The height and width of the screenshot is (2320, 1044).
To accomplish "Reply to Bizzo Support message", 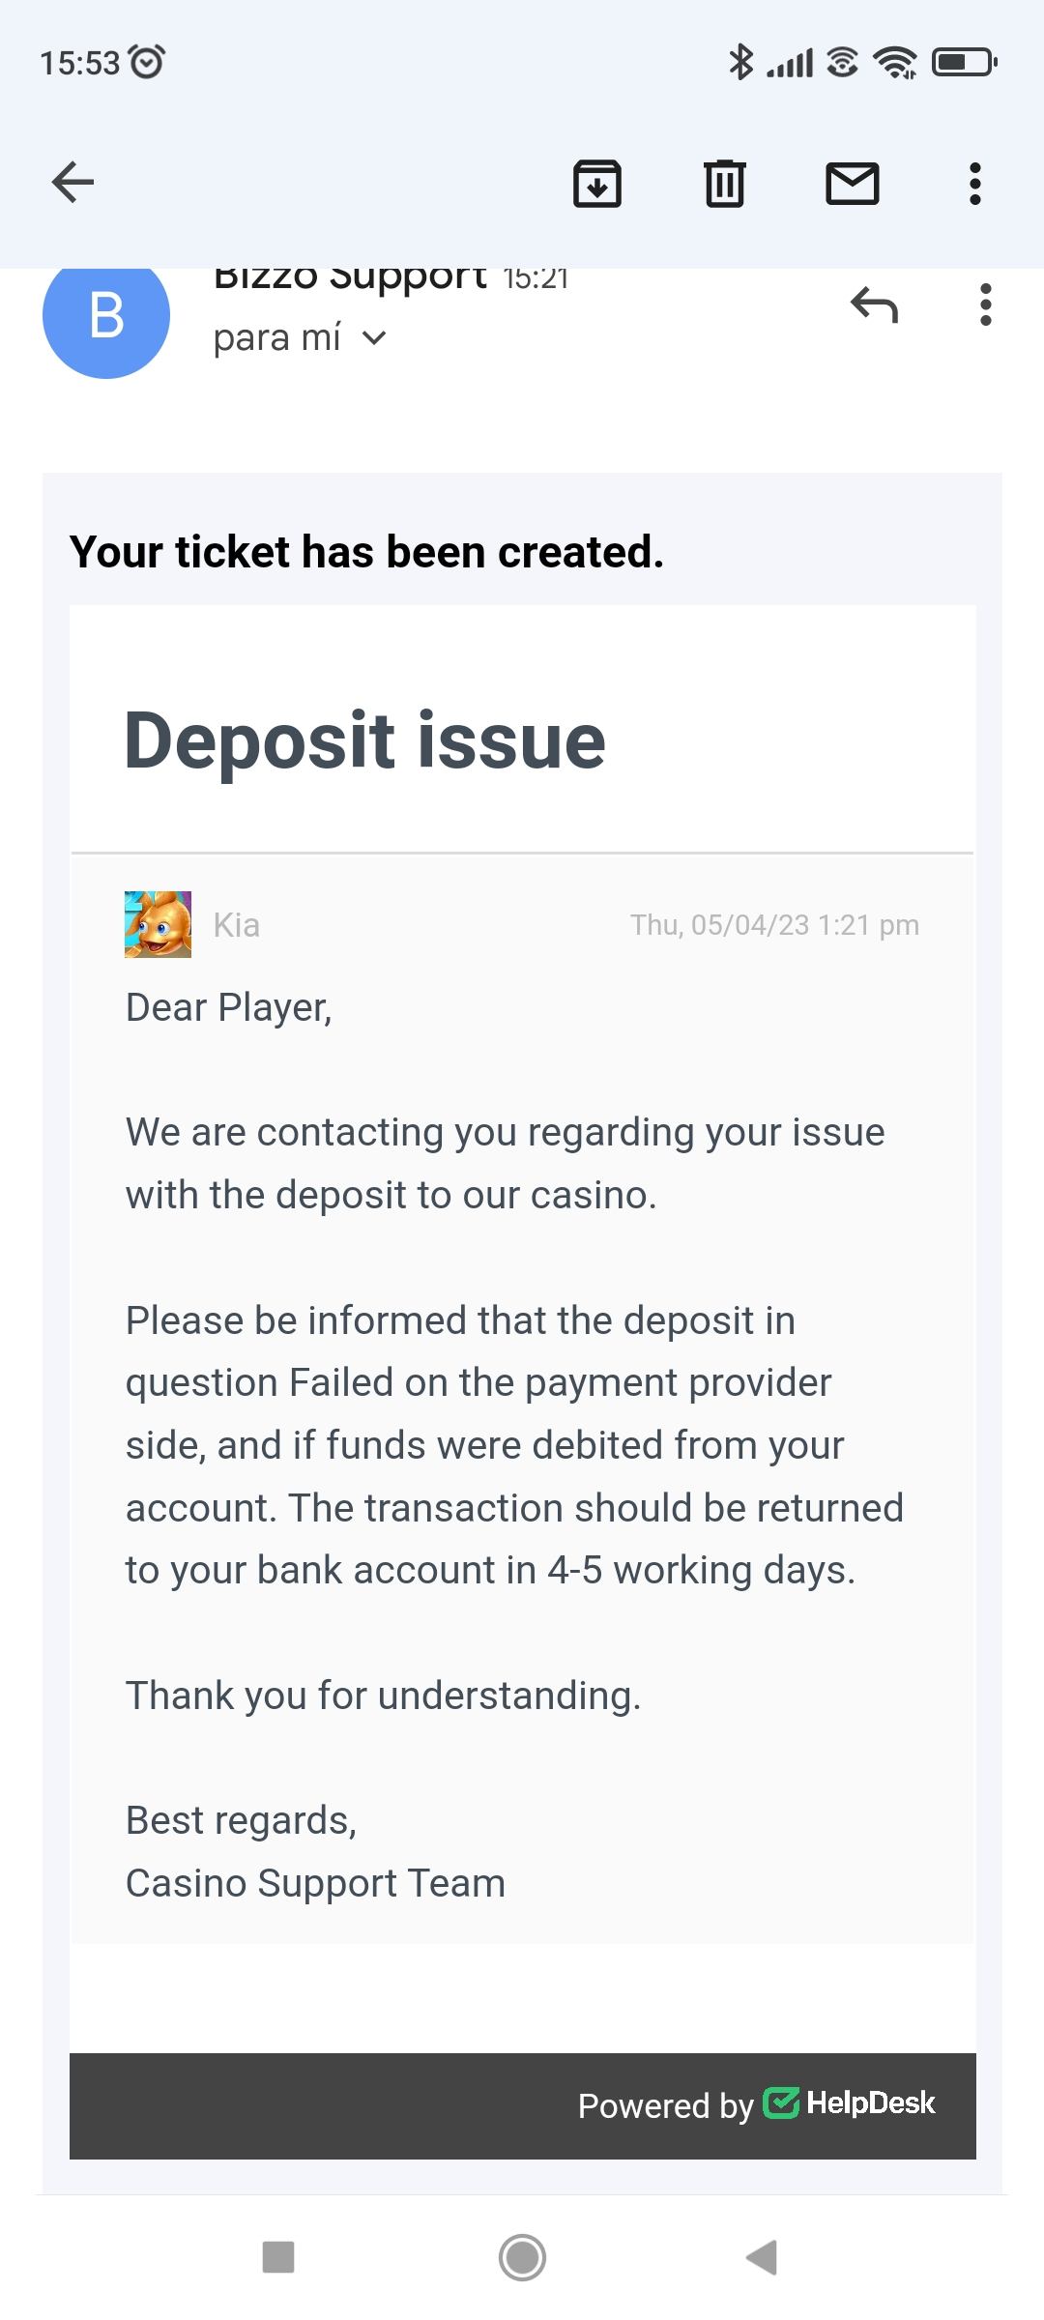I will 874,304.
